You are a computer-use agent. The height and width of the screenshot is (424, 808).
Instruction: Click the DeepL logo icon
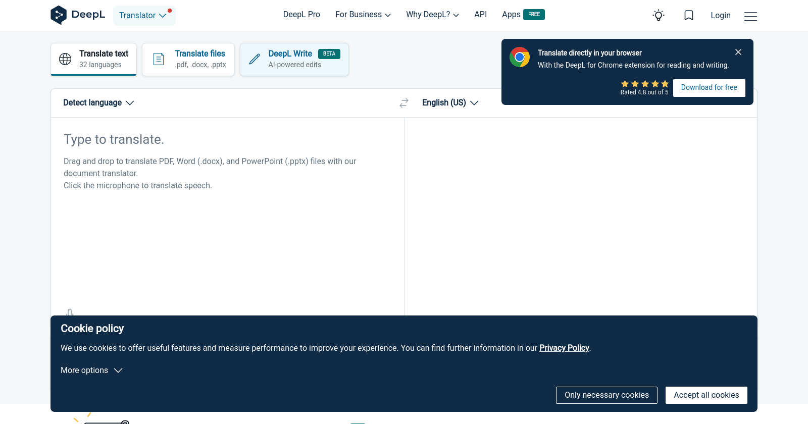59,15
